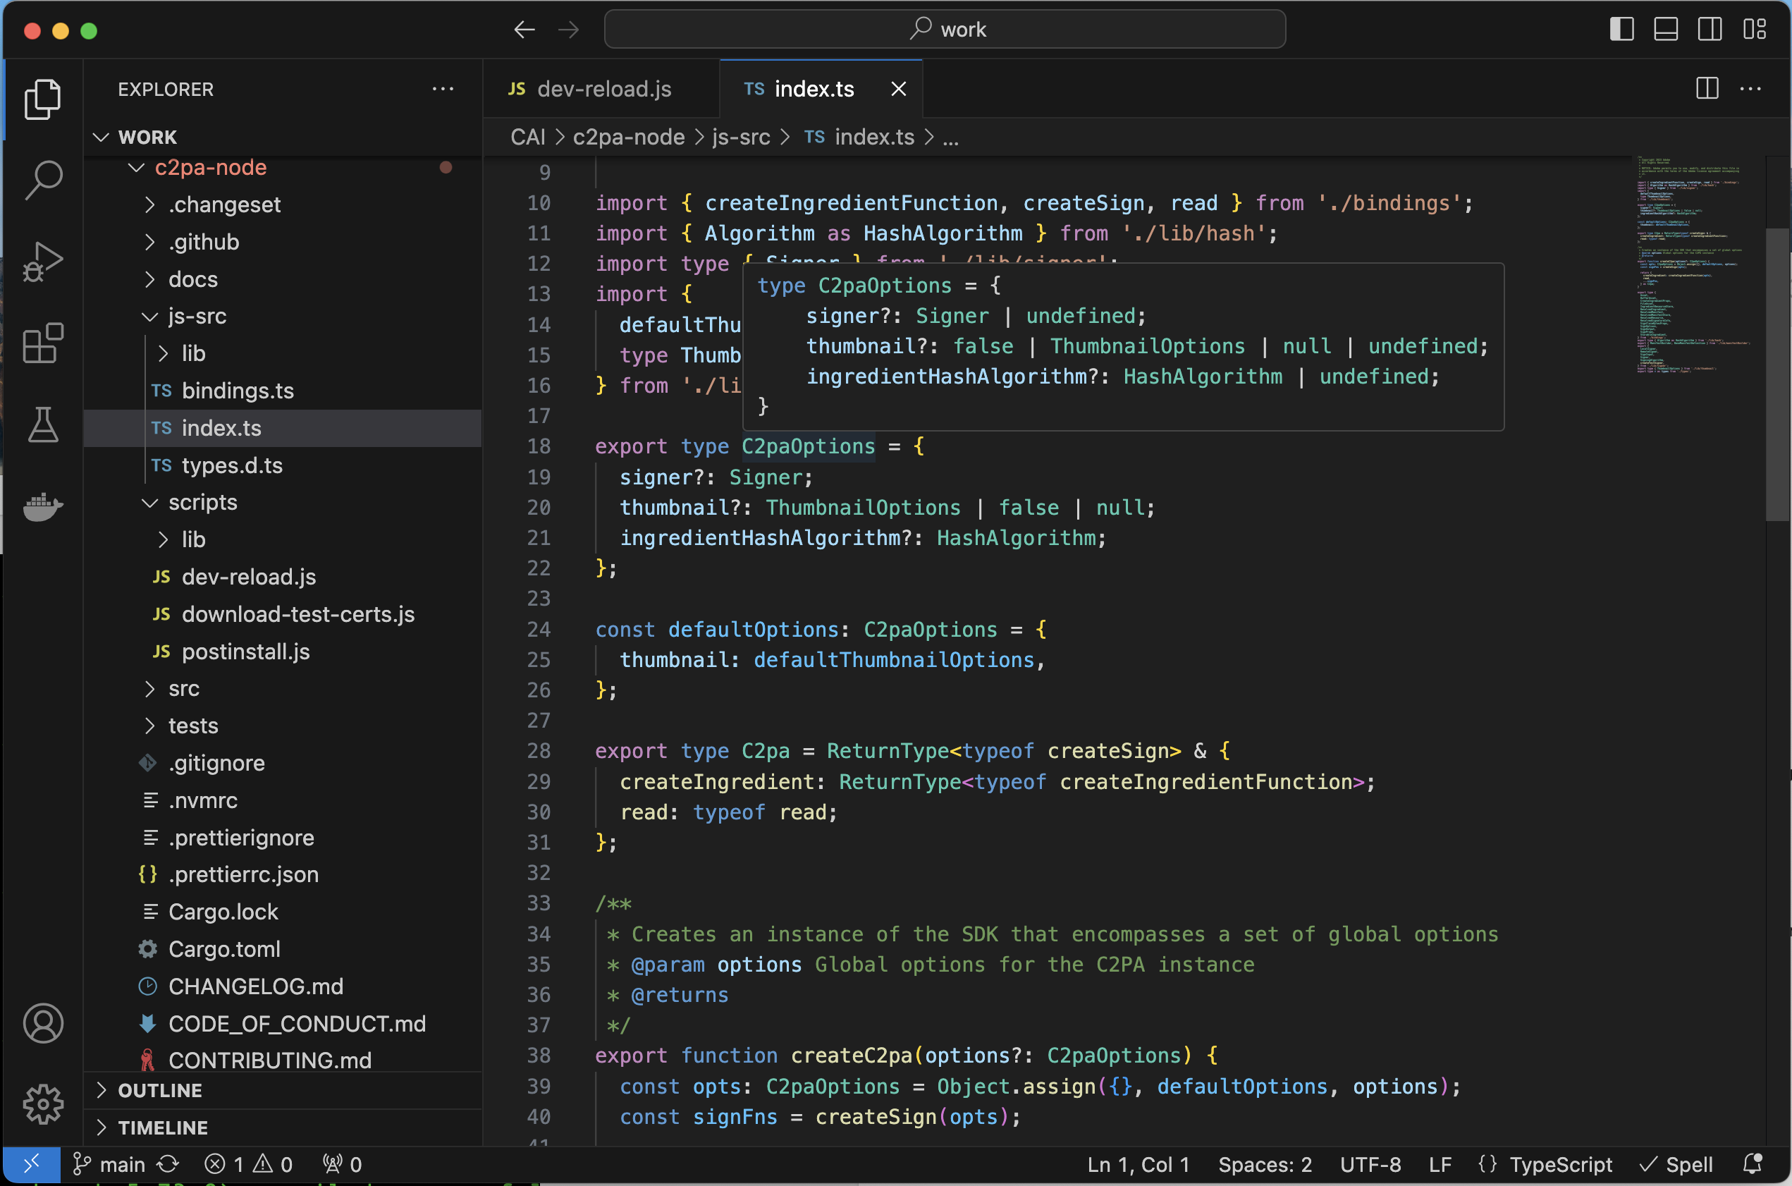1792x1186 pixels.
Task: Toggle the secondary side bar visibility
Action: coord(1710,30)
